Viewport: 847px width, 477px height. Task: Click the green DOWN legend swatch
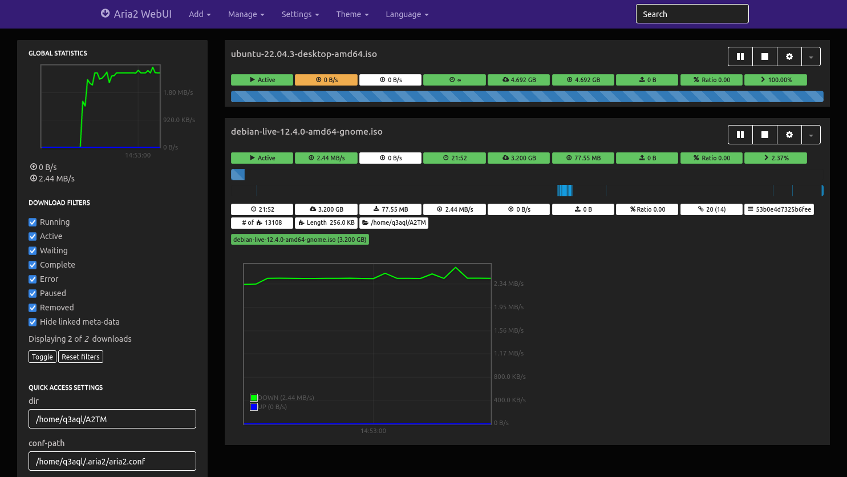[x=254, y=398]
